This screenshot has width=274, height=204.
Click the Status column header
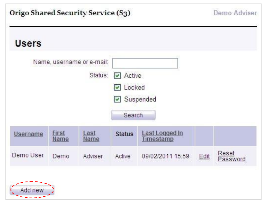(124, 134)
